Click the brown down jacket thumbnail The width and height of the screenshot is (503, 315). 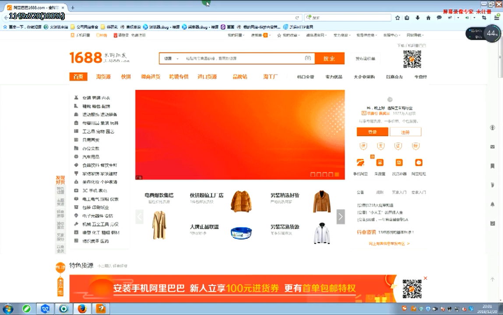(x=241, y=201)
